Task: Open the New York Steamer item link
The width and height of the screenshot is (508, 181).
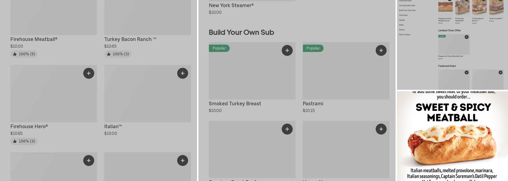Action: tap(231, 5)
